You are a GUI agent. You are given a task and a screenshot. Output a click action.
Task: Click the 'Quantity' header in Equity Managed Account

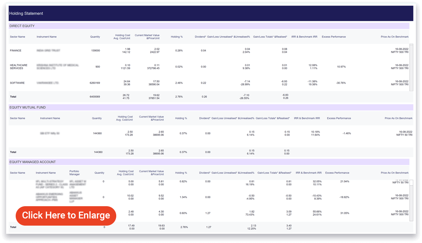click(x=100, y=173)
